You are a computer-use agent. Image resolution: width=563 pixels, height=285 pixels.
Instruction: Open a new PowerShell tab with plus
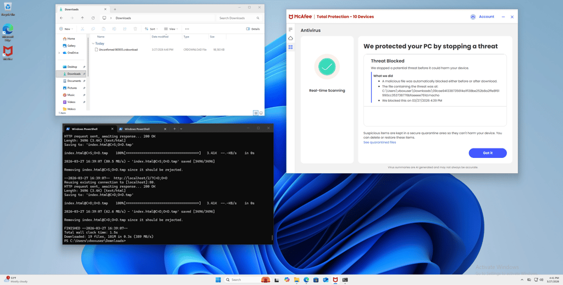[174, 129]
